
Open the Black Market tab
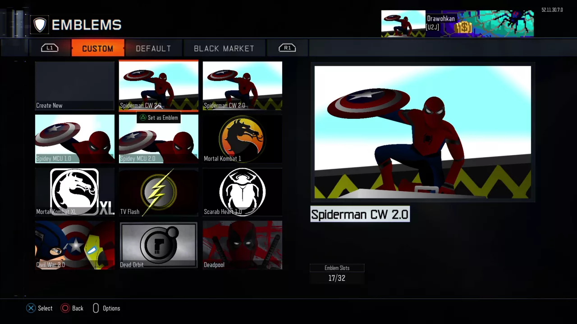click(x=224, y=49)
